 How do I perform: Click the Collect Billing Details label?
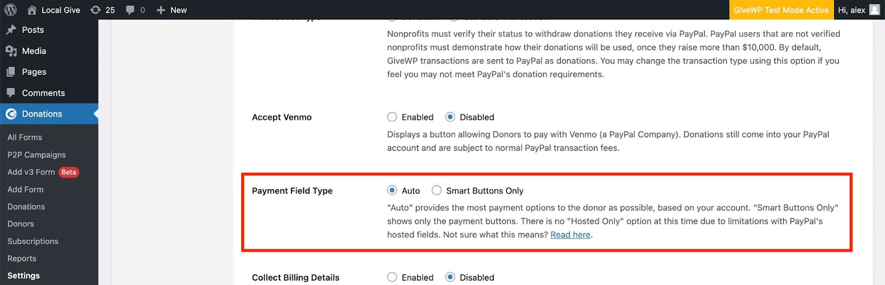coord(295,277)
